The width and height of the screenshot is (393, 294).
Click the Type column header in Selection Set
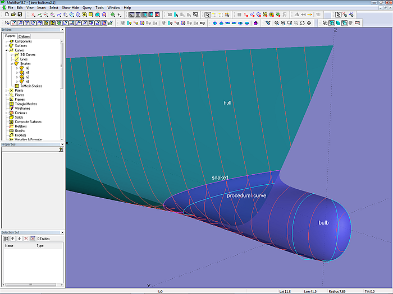coord(40,245)
